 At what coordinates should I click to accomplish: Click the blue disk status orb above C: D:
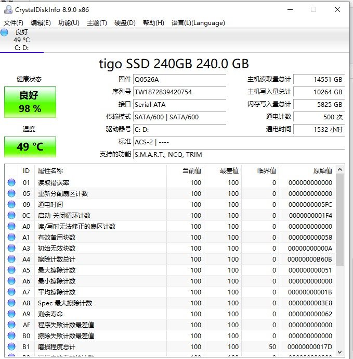(x=4, y=32)
